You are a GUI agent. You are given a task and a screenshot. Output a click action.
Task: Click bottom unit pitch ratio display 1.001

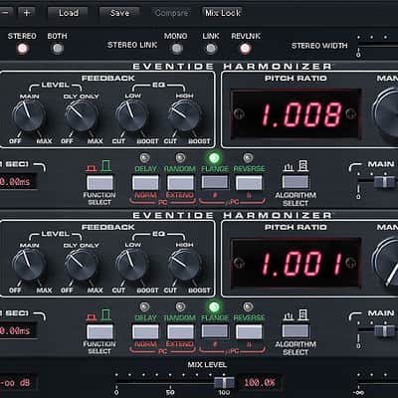point(296,263)
